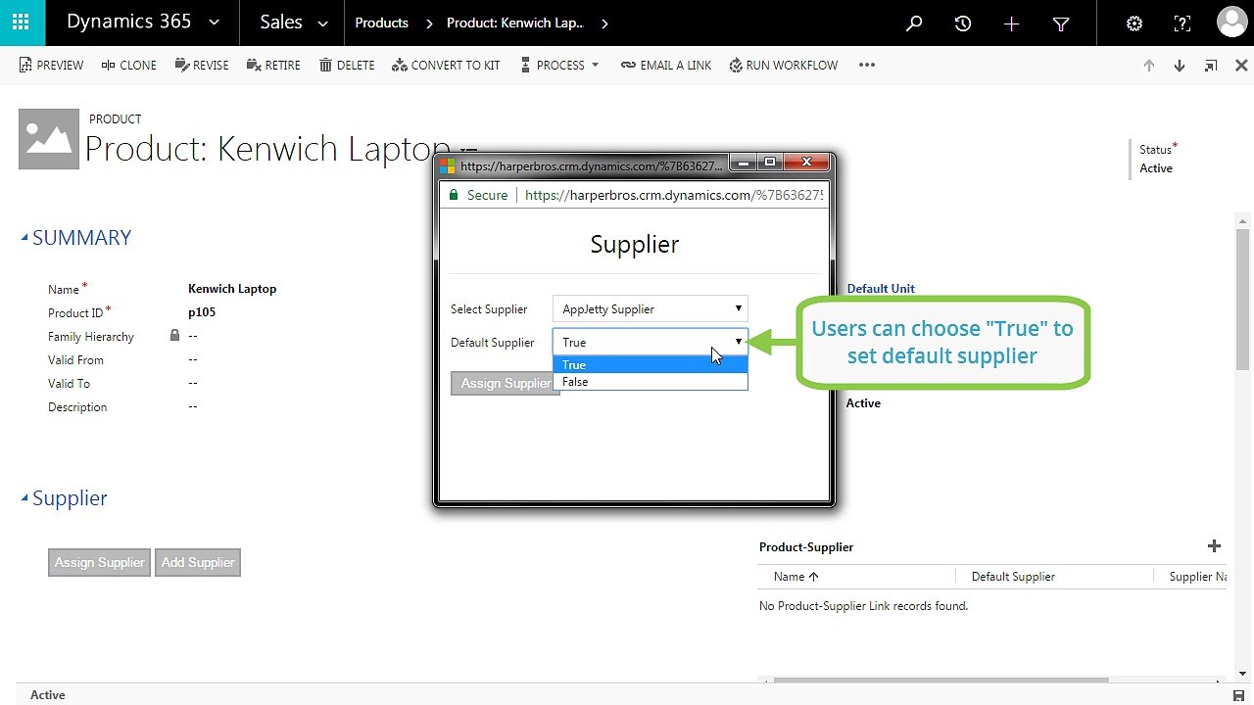
Task: Open the more commands ellipsis
Action: pos(866,65)
